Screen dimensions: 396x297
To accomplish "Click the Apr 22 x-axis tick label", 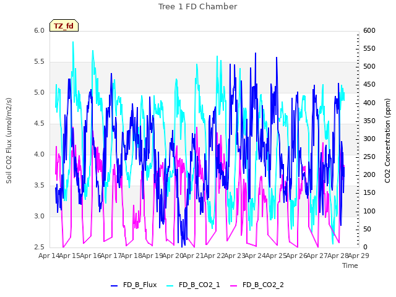I will [214, 256].
